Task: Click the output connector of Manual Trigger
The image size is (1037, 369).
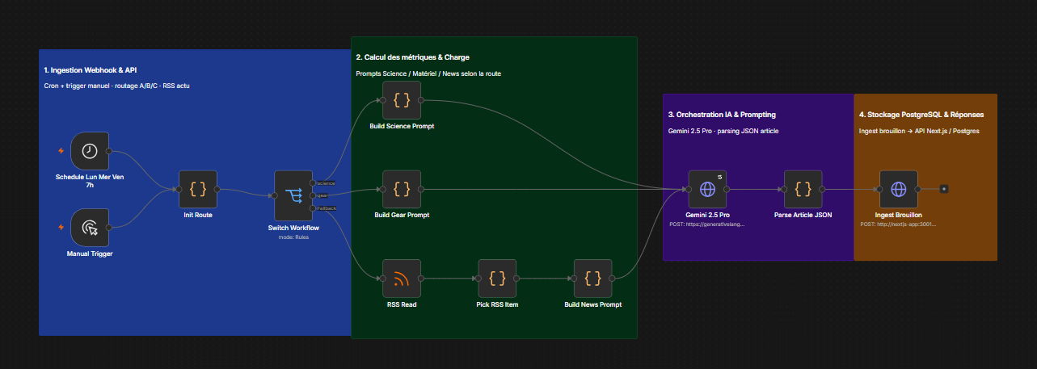Action: [x=109, y=229]
